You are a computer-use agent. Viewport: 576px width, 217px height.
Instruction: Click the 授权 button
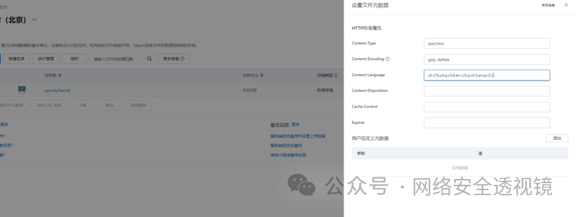74,59
